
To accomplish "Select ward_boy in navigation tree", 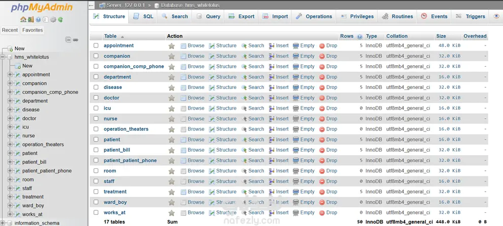I will [33, 206].
